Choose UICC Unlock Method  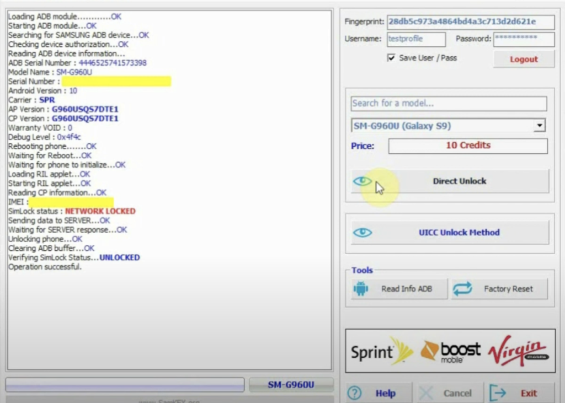450,233
